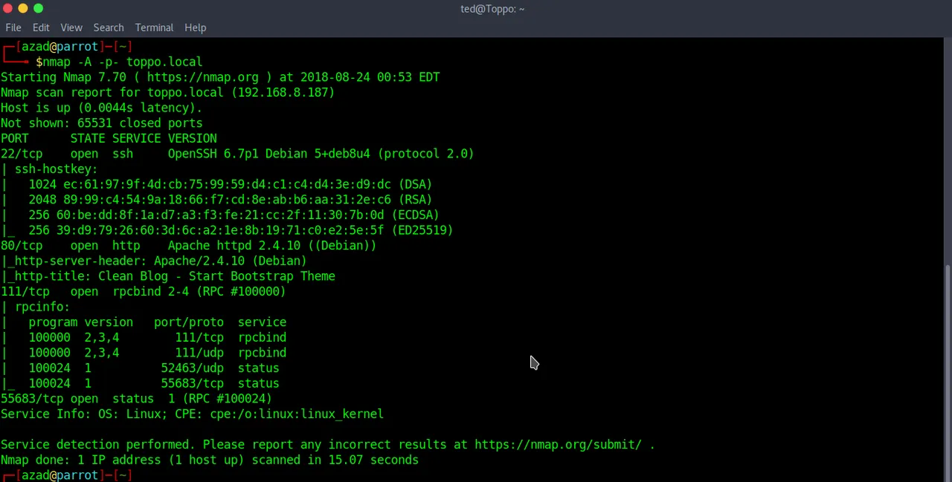The image size is (952, 482).
Task: Open the Terminal menu
Action: pos(154,27)
